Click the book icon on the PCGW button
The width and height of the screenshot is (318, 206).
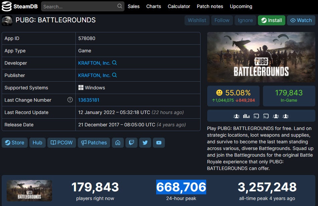[53, 143]
